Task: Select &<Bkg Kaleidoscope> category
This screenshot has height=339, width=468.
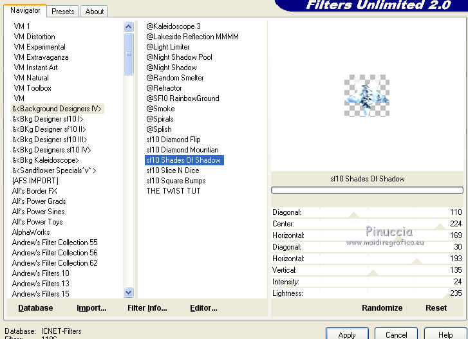Action: pos(45,160)
